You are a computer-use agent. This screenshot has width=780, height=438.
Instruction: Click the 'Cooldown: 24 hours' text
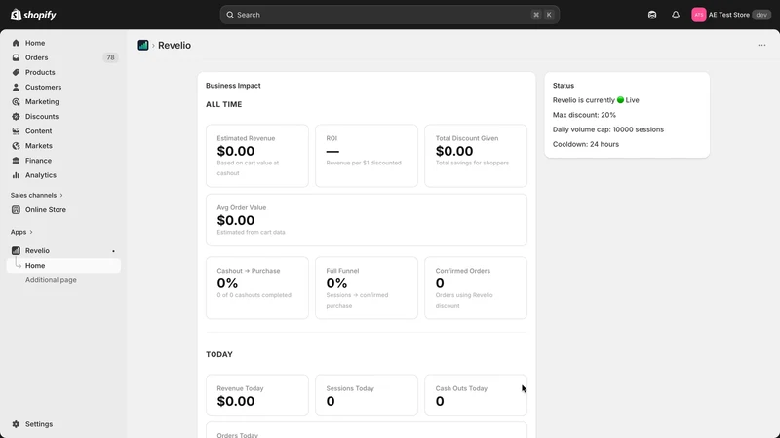(x=586, y=144)
